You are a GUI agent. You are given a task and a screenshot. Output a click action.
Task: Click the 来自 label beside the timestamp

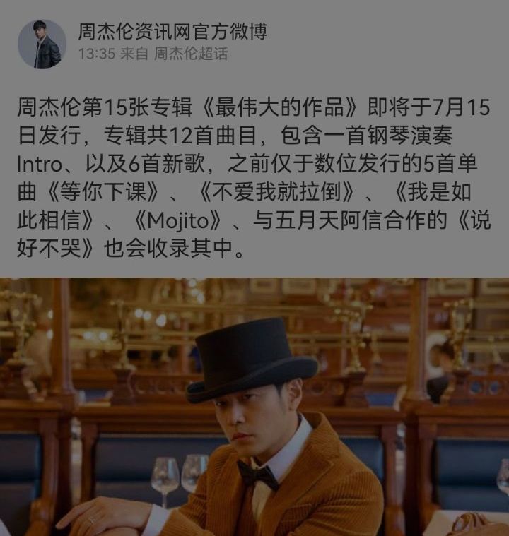coord(134,54)
